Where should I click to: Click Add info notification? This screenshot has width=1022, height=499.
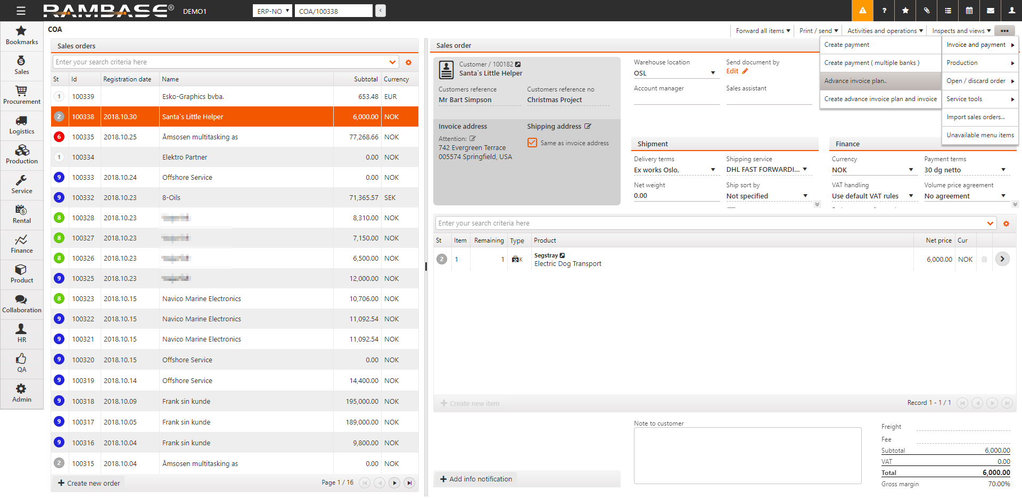476,479
